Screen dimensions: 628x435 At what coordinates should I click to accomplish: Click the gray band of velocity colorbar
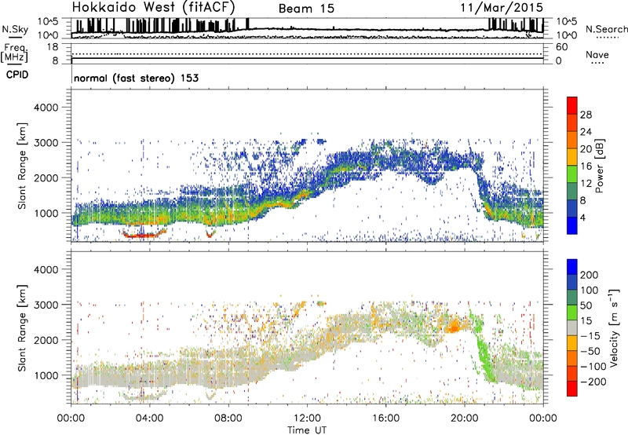[572, 327]
